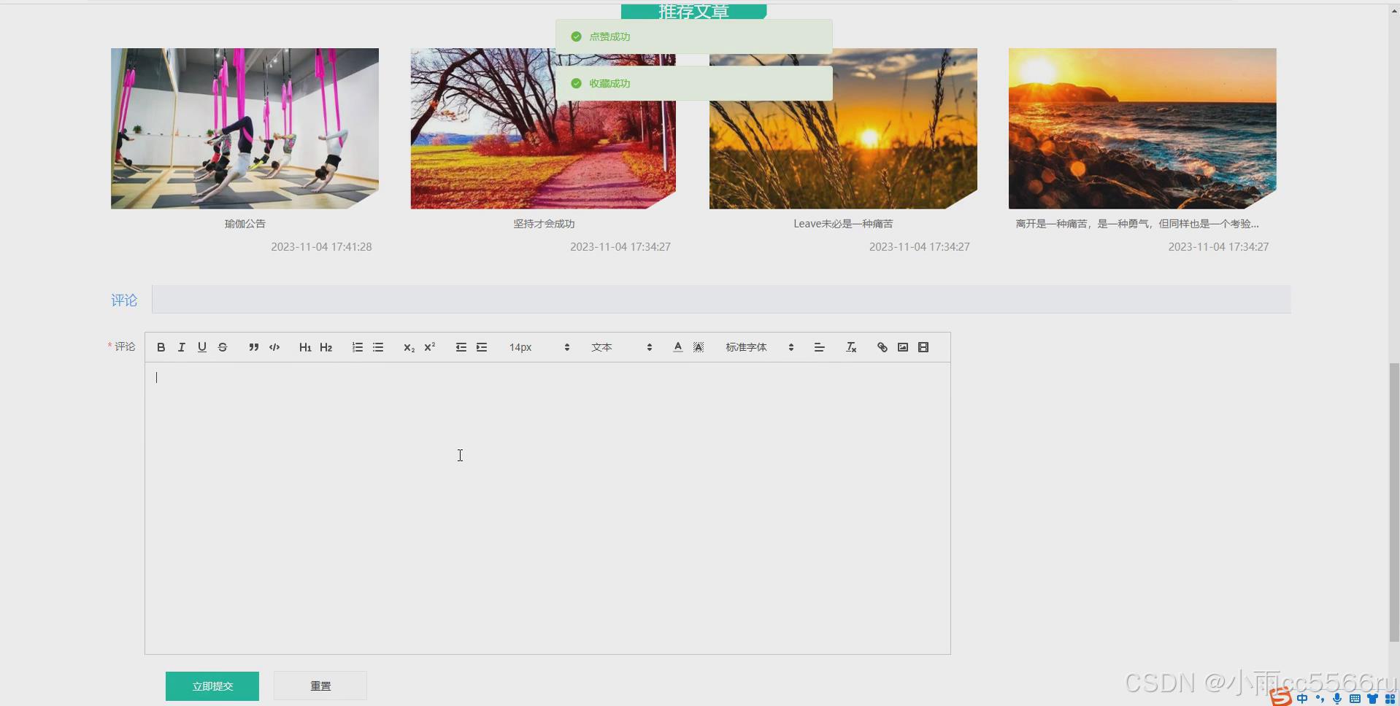The height and width of the screenshot is (706, 1400).
Task: Toggle the unordered list formatting
Action: tap(377, 347)
